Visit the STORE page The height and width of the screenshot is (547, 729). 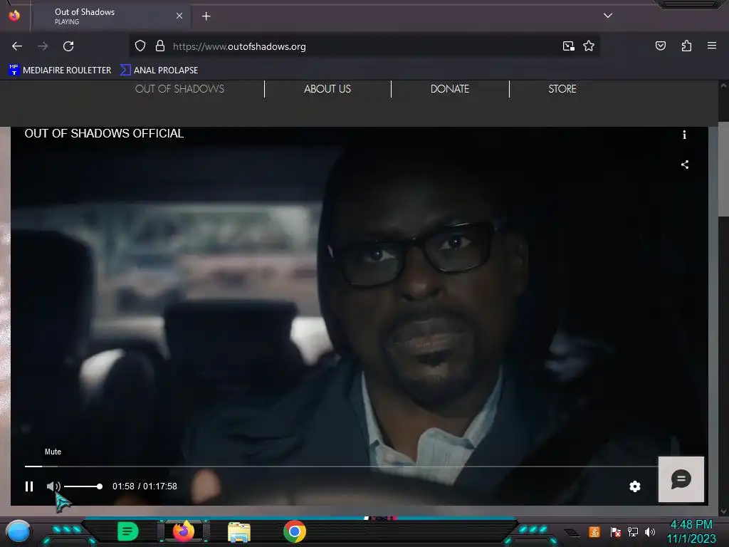pyautogui.click(x=562, y=89)
